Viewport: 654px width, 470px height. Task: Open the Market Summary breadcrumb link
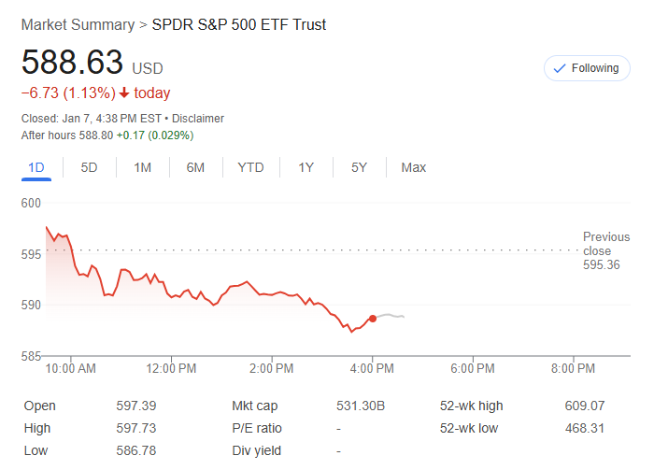click(78, 25)
